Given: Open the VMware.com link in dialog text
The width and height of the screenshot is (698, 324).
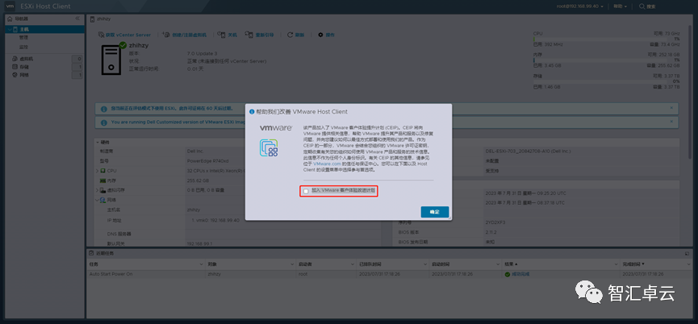Looking at the screenshot, I should (x=327, y=164).
